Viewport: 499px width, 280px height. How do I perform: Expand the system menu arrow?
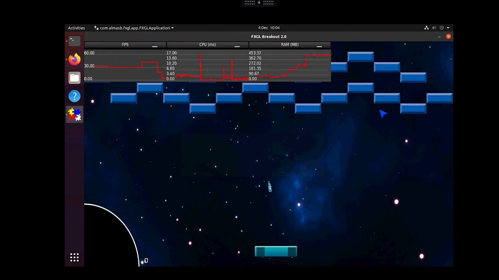(x=448, y=28)
